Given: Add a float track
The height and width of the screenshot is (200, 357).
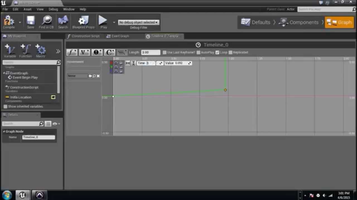Looking at the screenshot, I should click(x=72, y=52).
